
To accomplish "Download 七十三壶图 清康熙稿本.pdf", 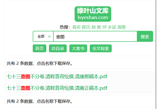I will click(x=57, y=77).
